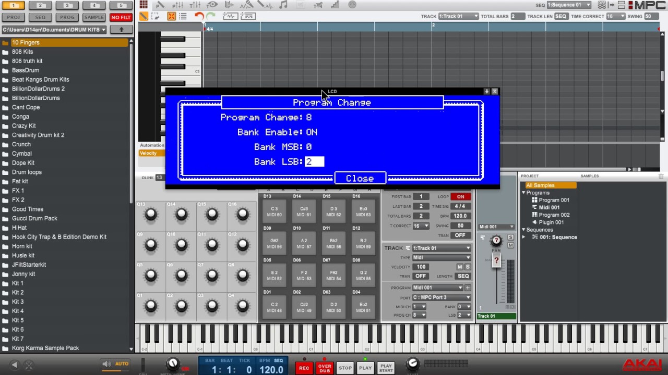This screenshot has height=375, width=668.
Task: Open the MIDI CH dropdown
Action: 419,307
